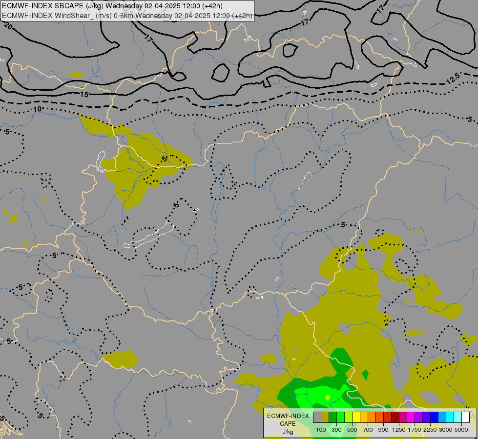Click the legend value 900
This screenshot has width=478, height=439.
[x=383, y=430]
